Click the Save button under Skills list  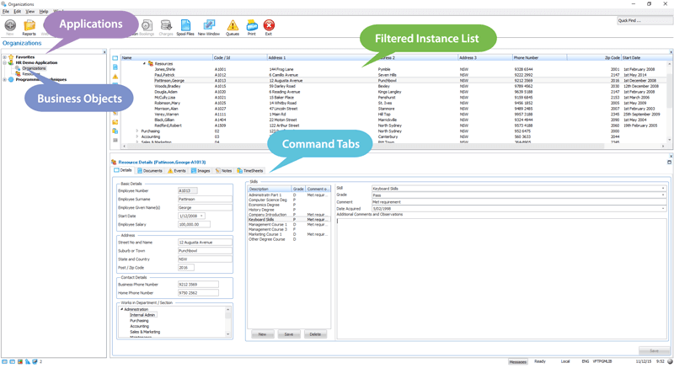[289, 334]
